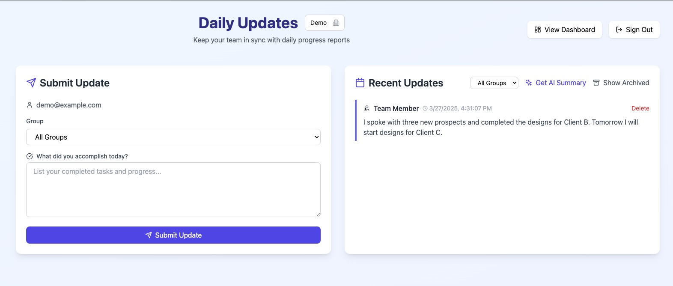Delete the Team Member update
This screenshot has height=286, width=673.
pyautogui.click(x=640, y=108)
